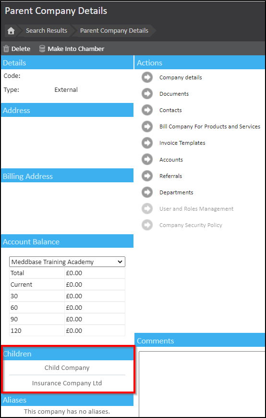Click arrow icon beside Referrals
This screenshot has height=418, width=266.
pos(147,176)
